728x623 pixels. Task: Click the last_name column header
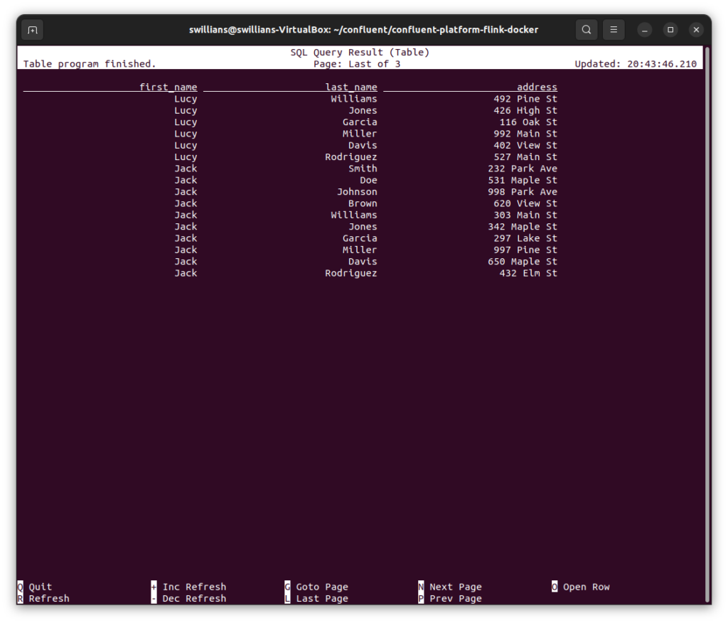click(x=351, y=87)
